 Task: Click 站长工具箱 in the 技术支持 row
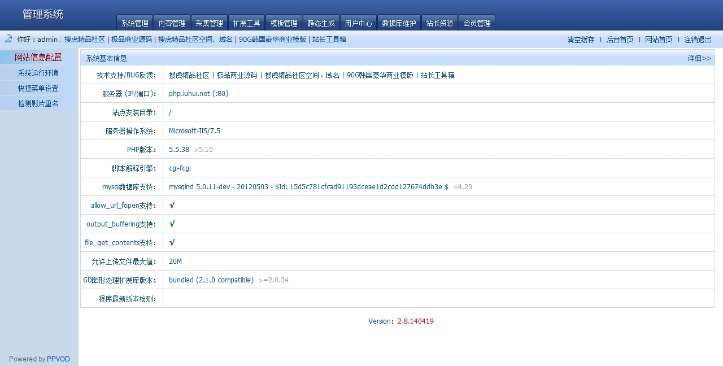pos(438,75)
